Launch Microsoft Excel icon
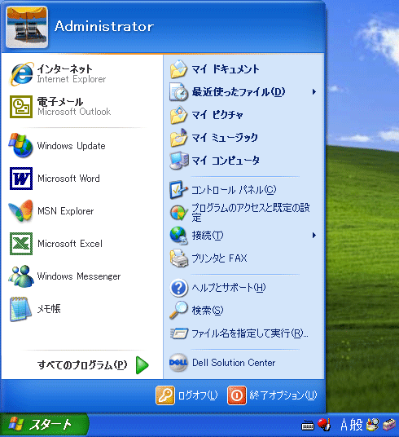Image resolution: width=399 pixels, height=437 pixels. tap(21, 244)
